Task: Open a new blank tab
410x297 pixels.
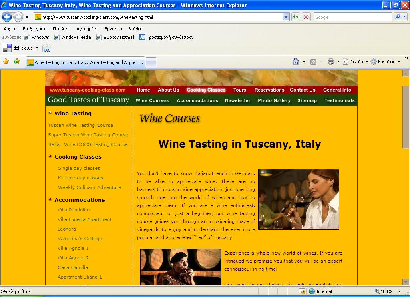Action: [151, 63]
